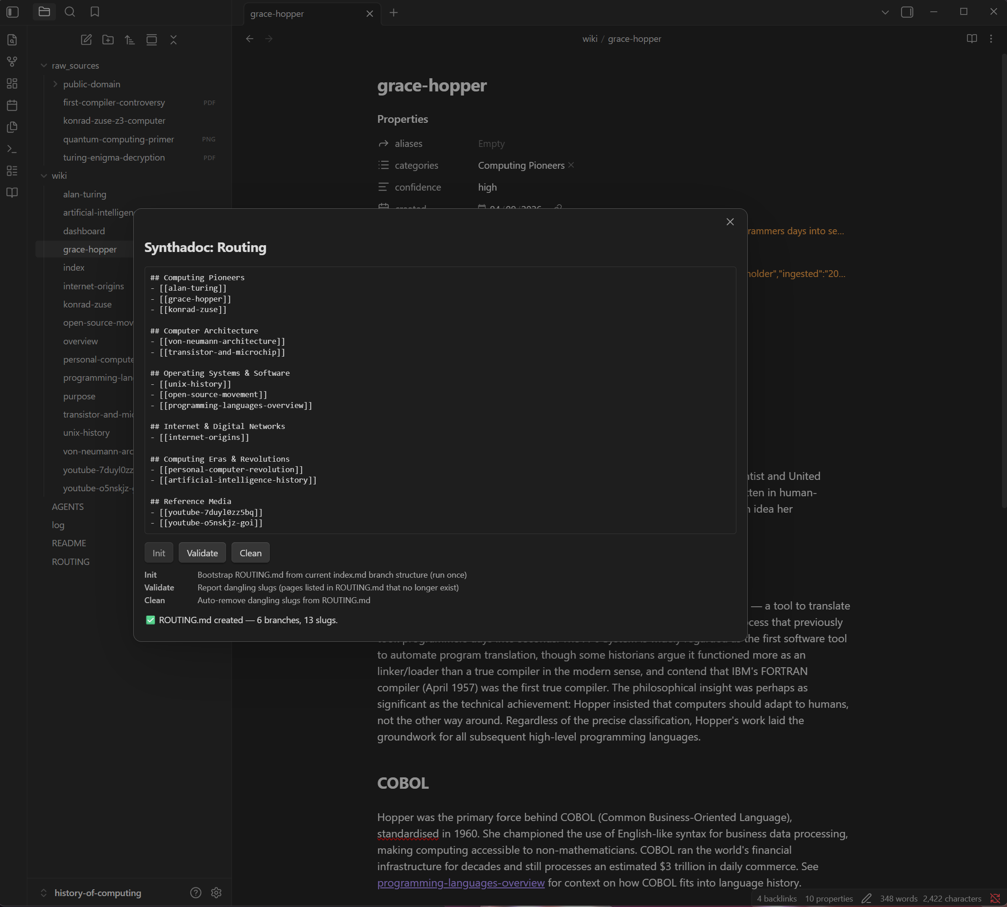Toggle the left sidebar
Image resolution: width=1007 pixels, height=907 pixels.
(12, 12)
